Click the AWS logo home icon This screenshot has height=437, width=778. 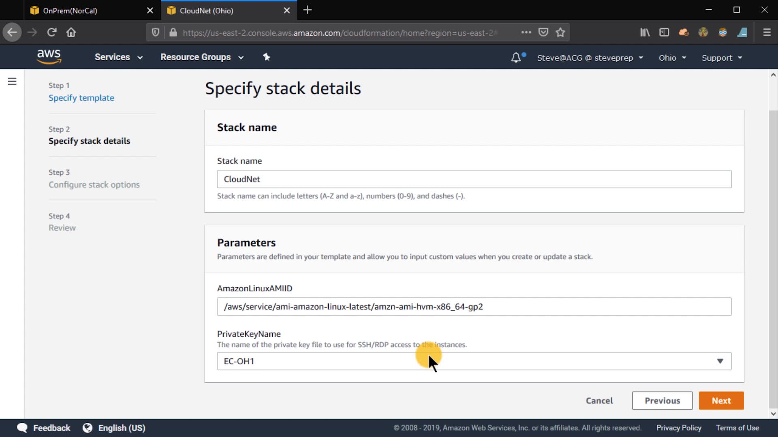pos(49,57)
